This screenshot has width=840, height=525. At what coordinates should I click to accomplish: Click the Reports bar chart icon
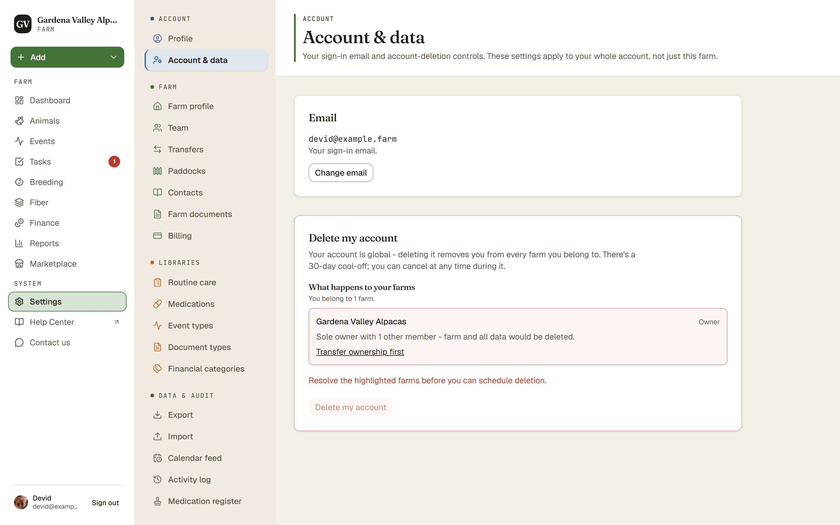[19, 244]
